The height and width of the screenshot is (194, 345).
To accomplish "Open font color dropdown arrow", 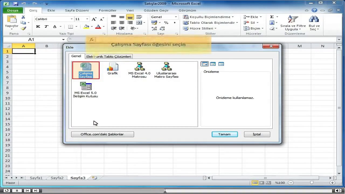I will click(x=103, y=26).
